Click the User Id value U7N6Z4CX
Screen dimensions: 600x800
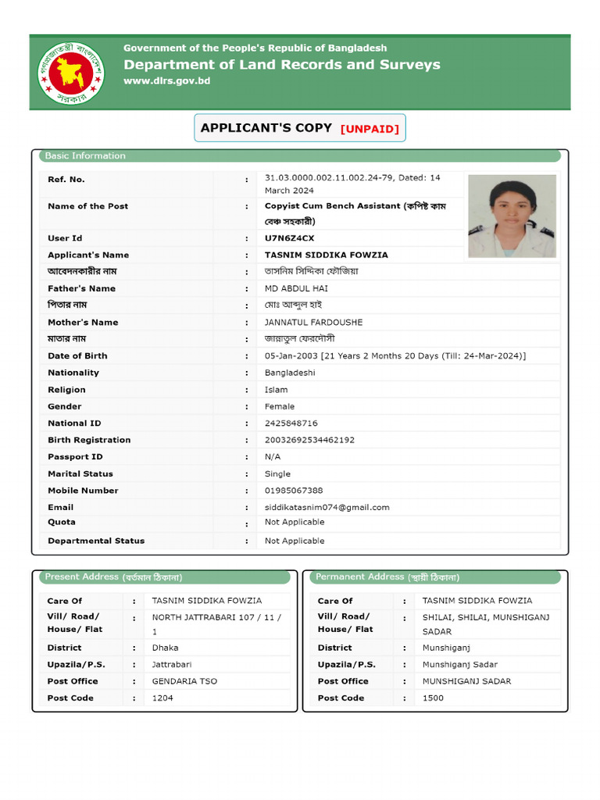[289, 238]
